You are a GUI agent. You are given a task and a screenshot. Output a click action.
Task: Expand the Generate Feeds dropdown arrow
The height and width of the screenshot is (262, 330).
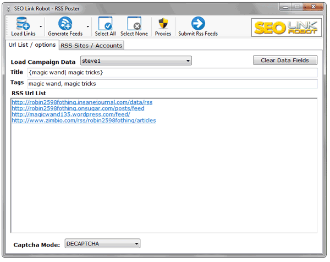88,26
